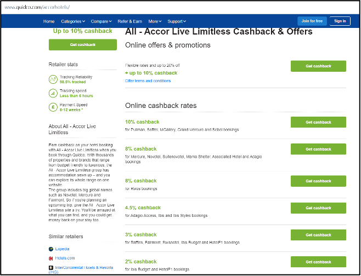361x276 pixels.
Task: Click the Tracking Reliability icon
Action: pos(53,79)
